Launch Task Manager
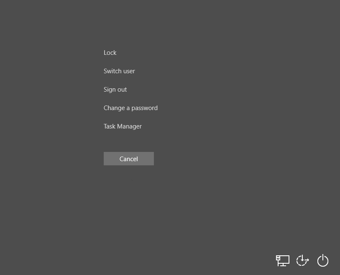Image resolution: width=340 pixels, height=275 pixels. tap(123, 126)
